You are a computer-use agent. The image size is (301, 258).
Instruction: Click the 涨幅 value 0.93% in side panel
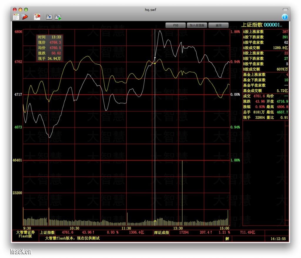pos(260,107)
